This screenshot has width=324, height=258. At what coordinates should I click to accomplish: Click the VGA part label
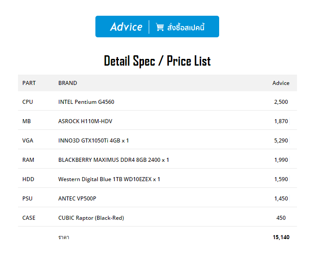pyautogui.click(x=27, y=141)
